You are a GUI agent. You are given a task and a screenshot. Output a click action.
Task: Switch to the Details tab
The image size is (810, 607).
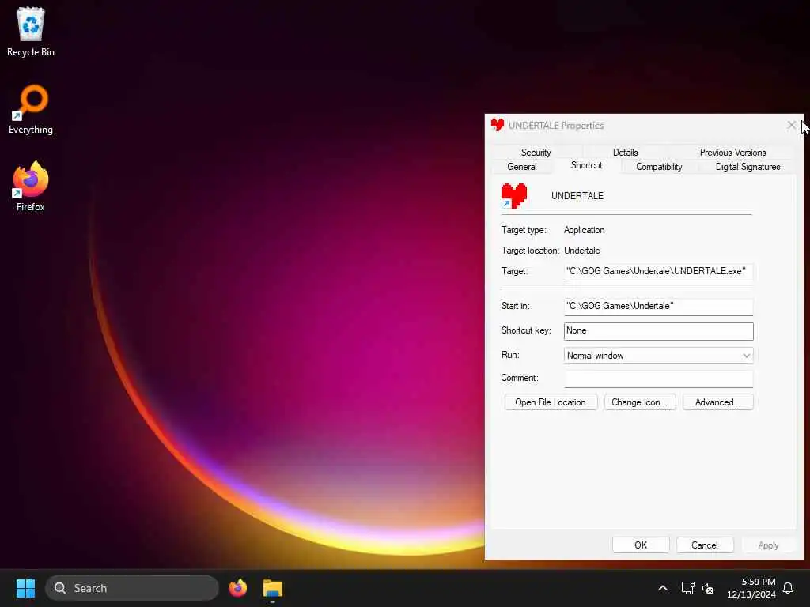tap(625, 153)
